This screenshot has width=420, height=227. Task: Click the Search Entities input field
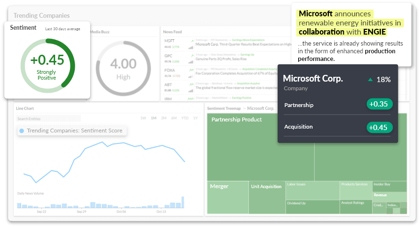pos(48,119)
